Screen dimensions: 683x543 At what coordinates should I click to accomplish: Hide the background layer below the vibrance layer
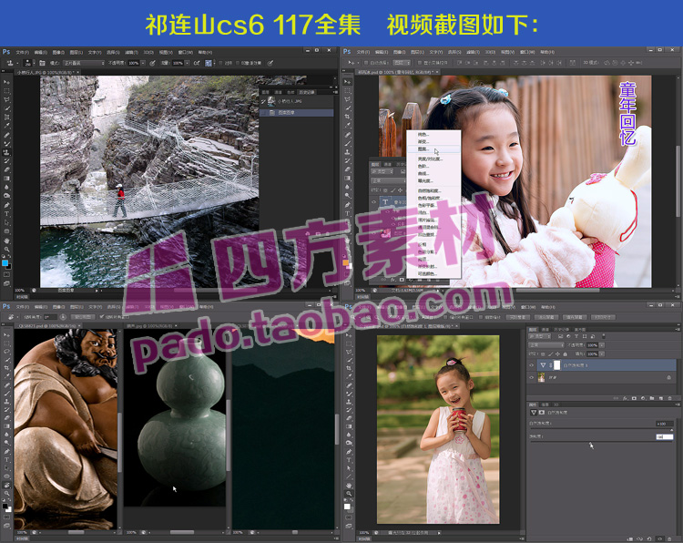532,377
